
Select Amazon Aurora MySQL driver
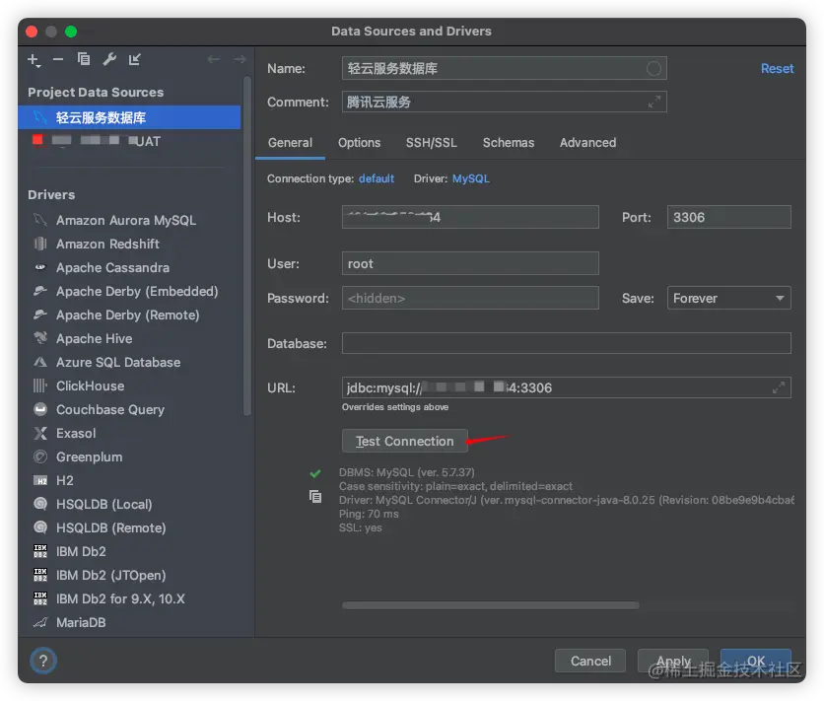[x=126, y=220]
